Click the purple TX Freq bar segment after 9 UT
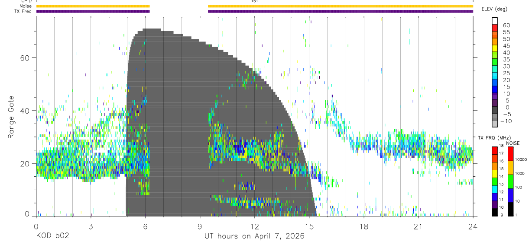Viewport: 532px width, 245px height. point(341,11)
